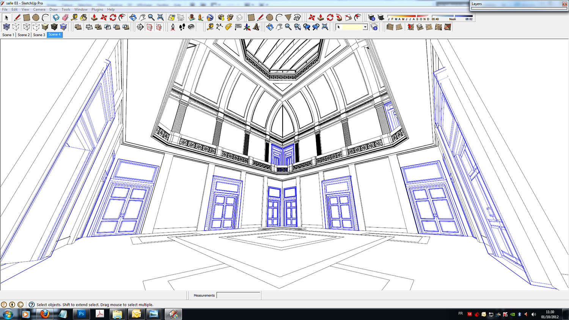Toggle section plane display
This screenshot has height=320, width=569.
(149, 27)
